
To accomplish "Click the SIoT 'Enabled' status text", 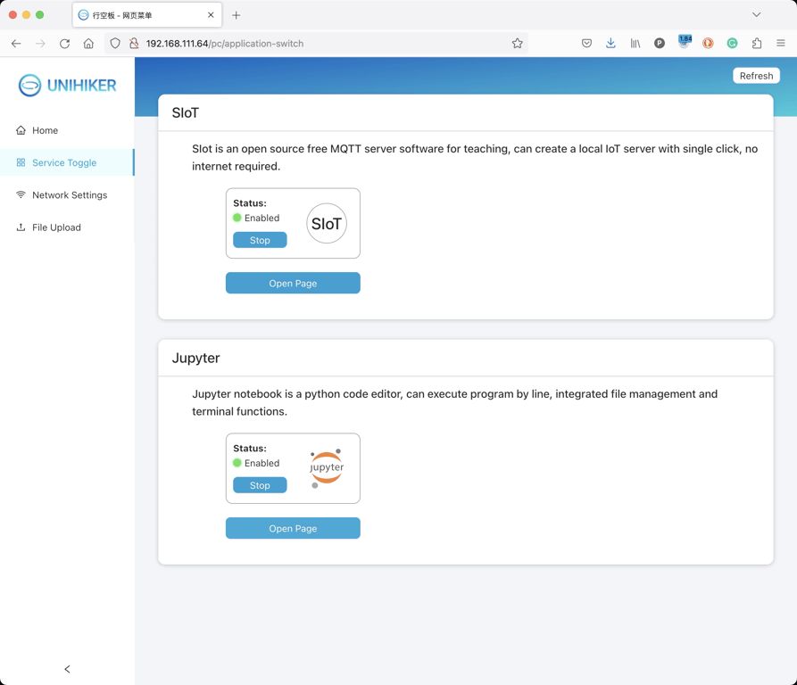I will (262, 218).
